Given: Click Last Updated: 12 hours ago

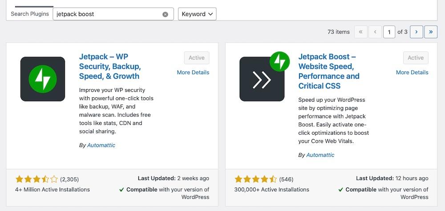Looking at the screenshot, I should pos(392,179).
